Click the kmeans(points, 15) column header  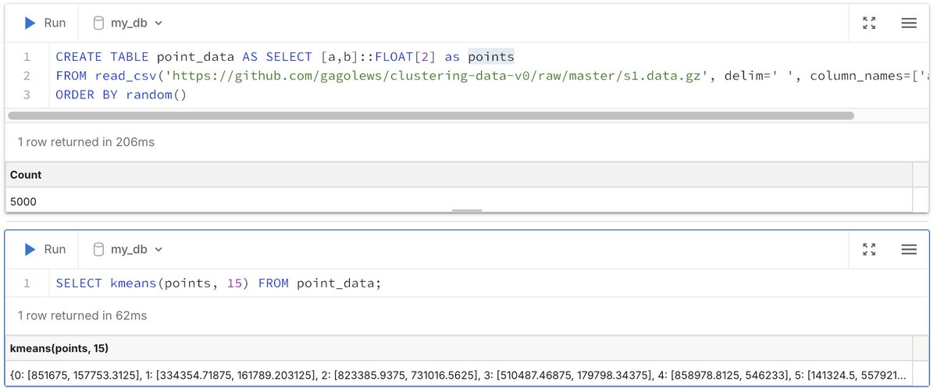(459, 348)
